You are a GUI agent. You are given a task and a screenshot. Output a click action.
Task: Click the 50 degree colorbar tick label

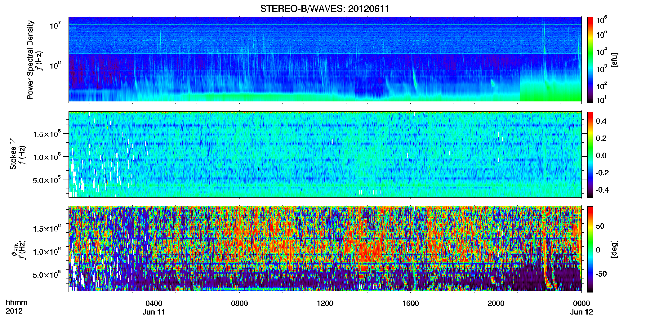600,226
